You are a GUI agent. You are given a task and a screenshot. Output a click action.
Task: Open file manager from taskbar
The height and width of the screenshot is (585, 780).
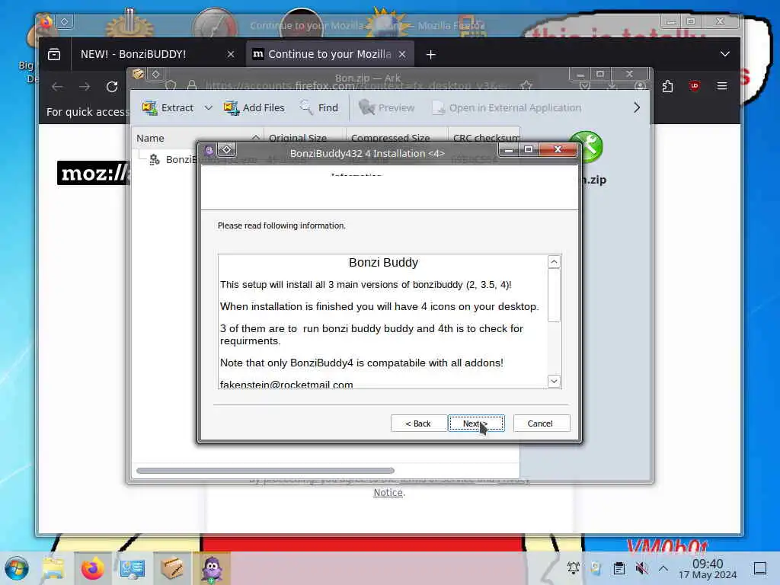click(53, 568)
